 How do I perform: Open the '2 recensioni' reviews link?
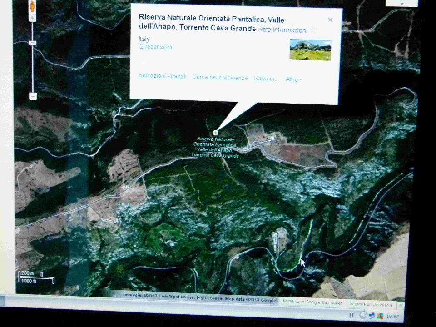point(156,47)
